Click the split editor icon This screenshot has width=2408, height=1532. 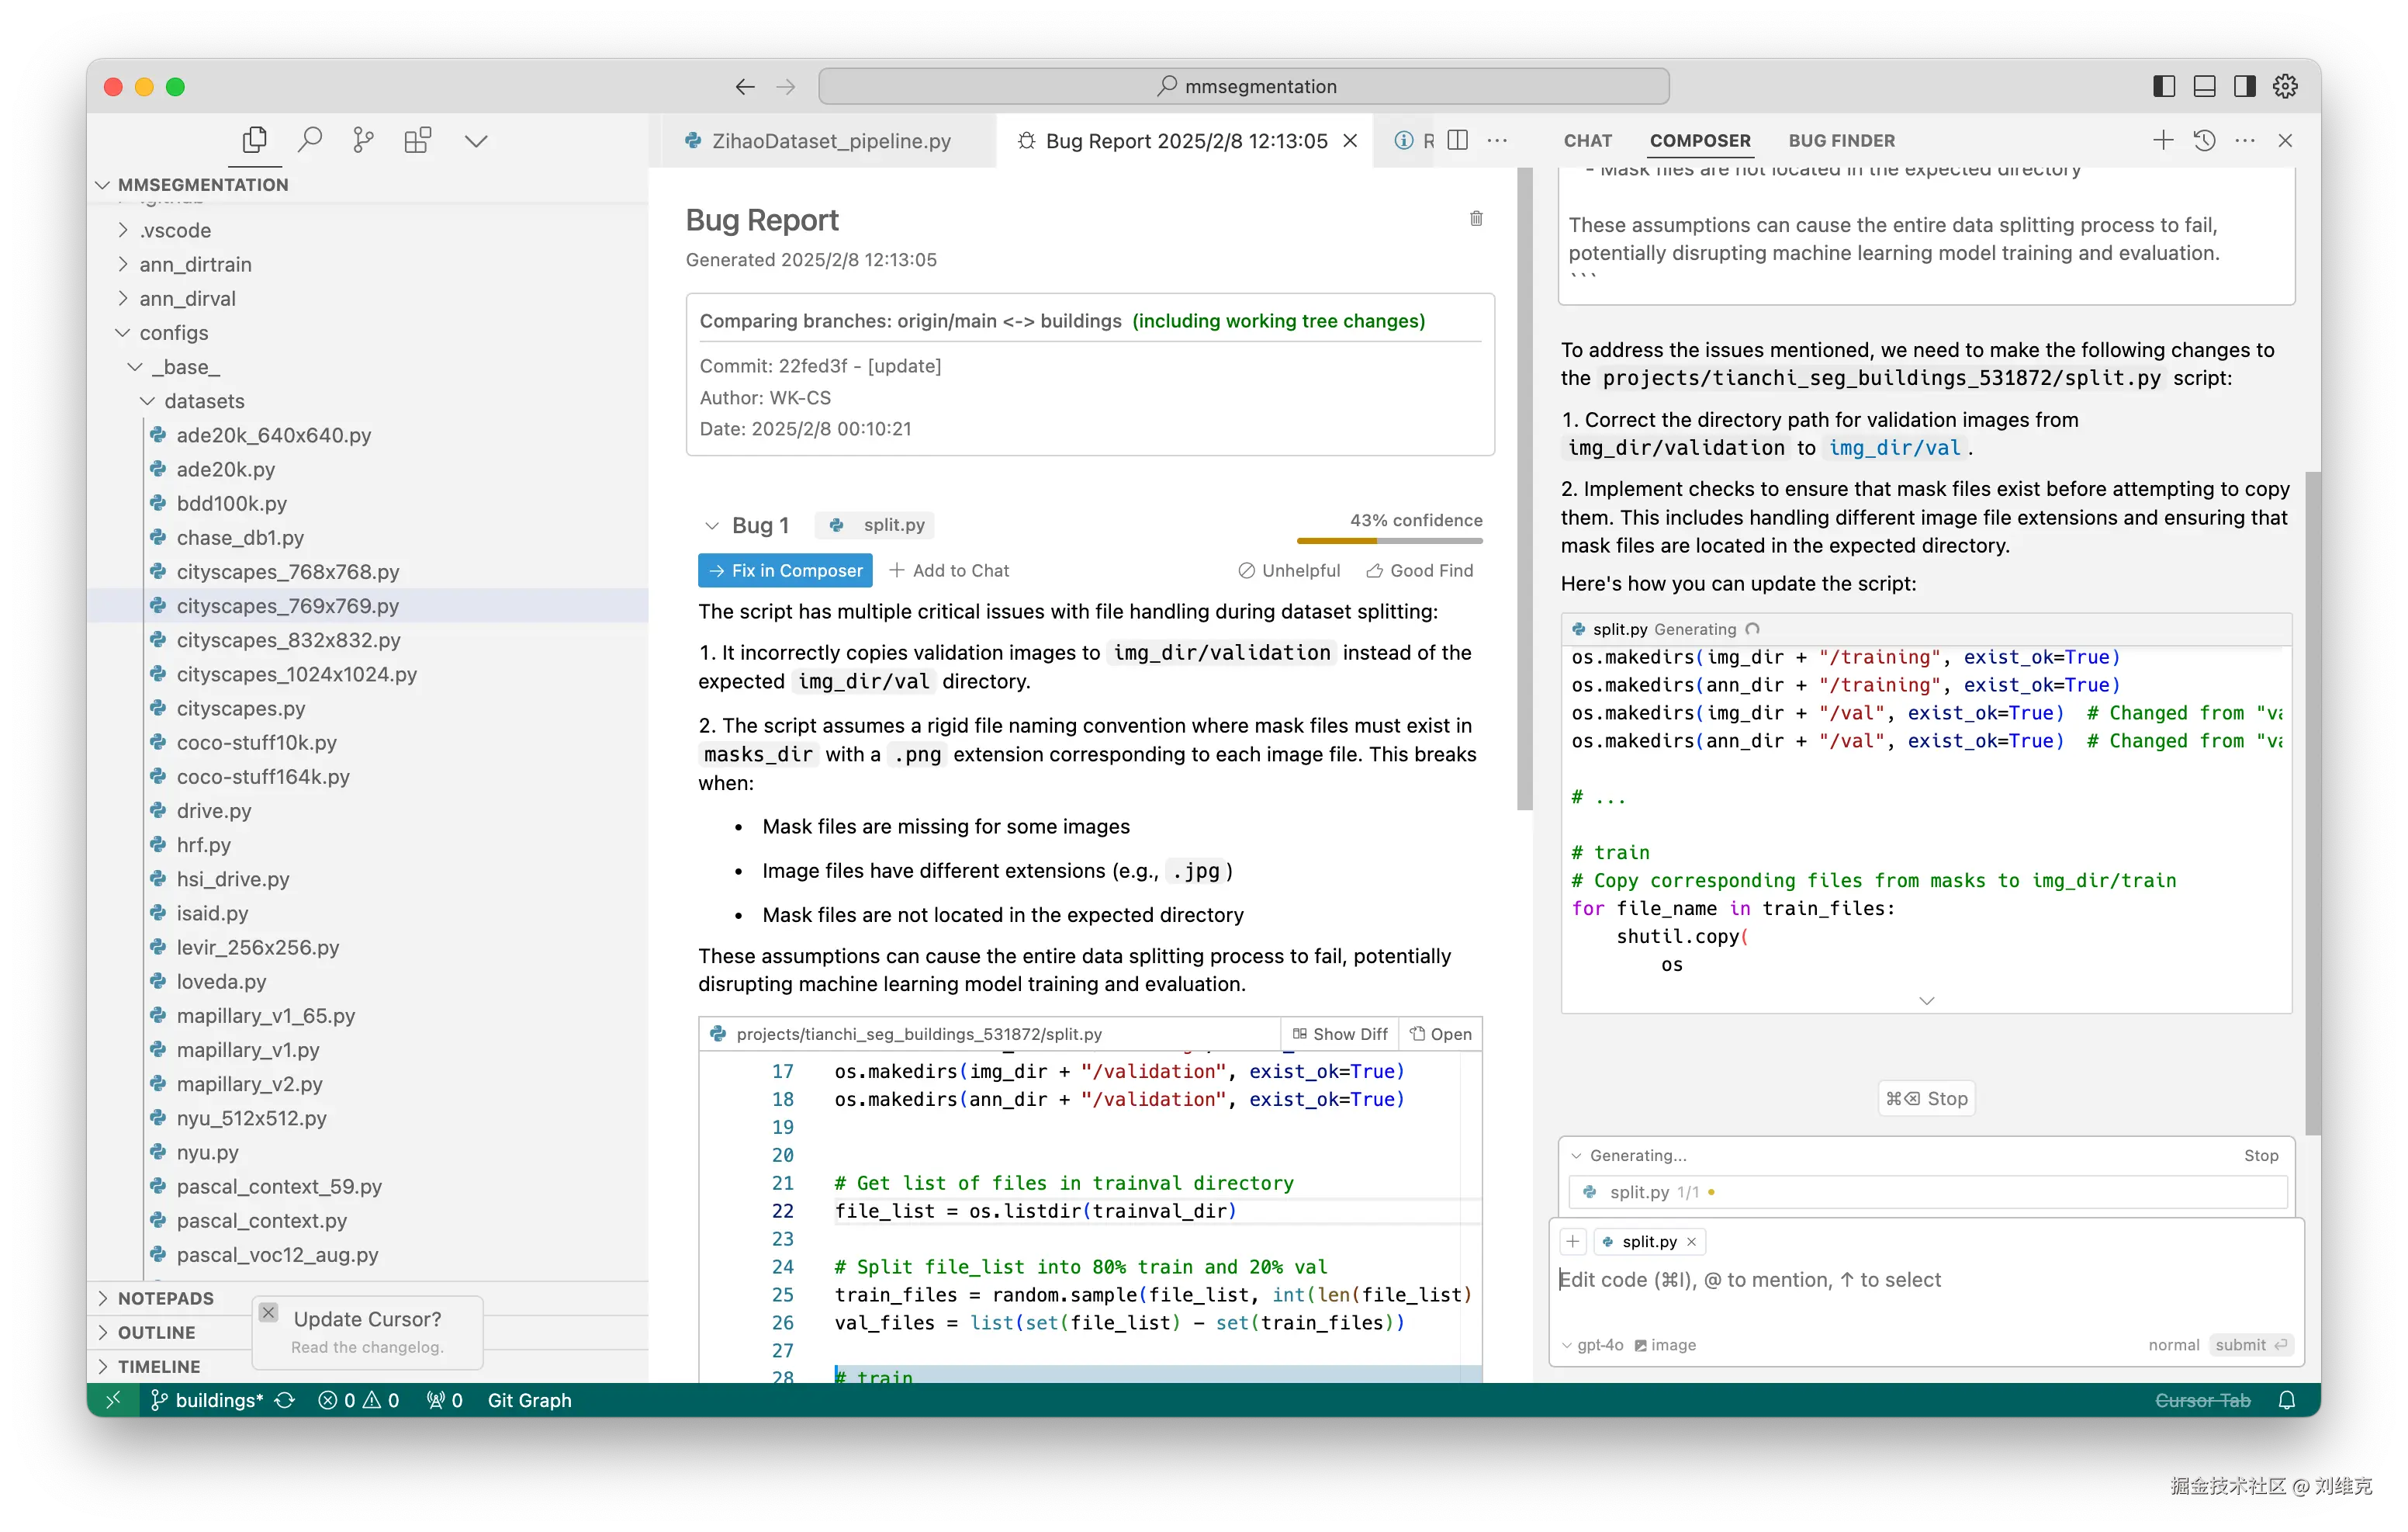click(x=1457, y=140)
